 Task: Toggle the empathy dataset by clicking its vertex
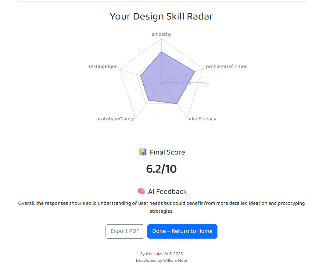pyautogui.click(x=161, y=52)
